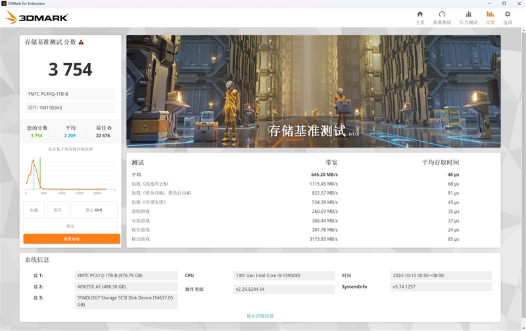Minimize the 3DMark window
This screenshot has height=331, width=526.
click(x=489, y=3)
